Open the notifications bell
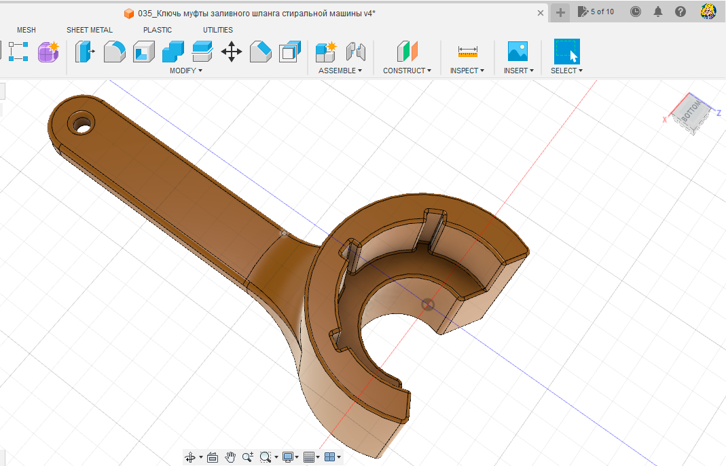 click(x=658, y=12)
